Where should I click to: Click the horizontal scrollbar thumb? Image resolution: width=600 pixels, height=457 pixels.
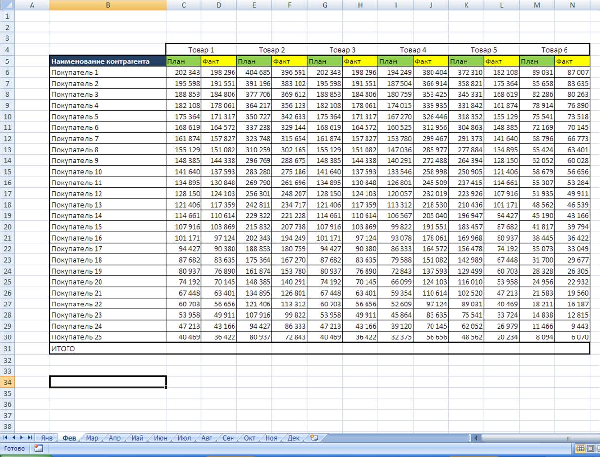569,438
